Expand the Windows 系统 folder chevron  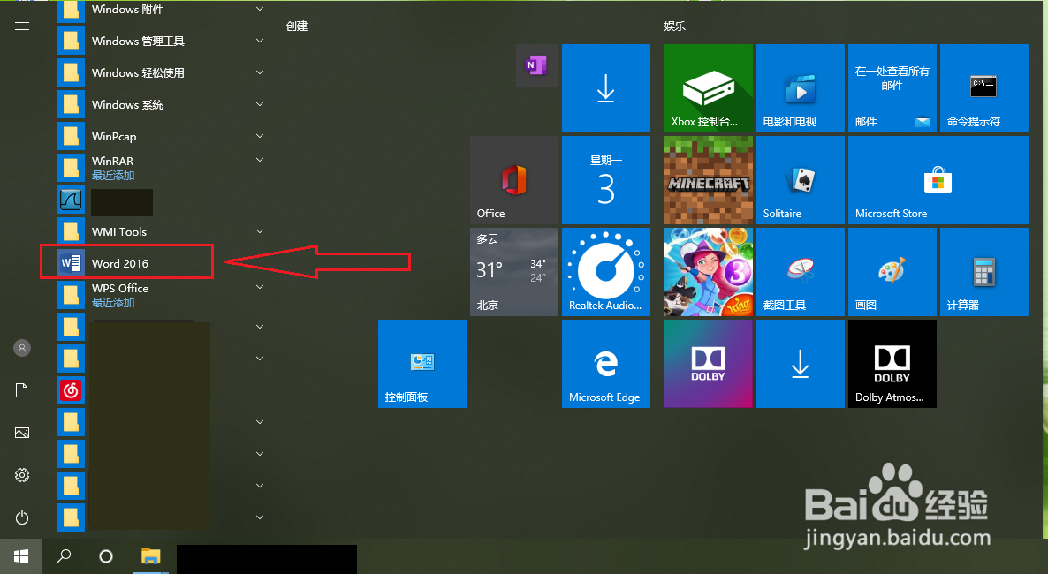[260, 104]
